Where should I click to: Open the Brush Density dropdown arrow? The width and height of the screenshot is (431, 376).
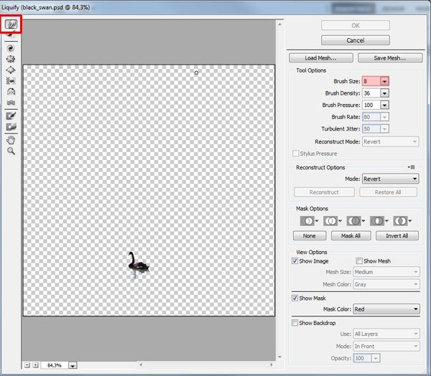pos(384,93)
